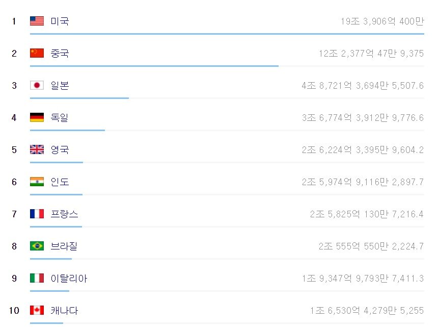Click the 일본 country name
The width and height of the screenshot is (438, 327).
point(60,85)
